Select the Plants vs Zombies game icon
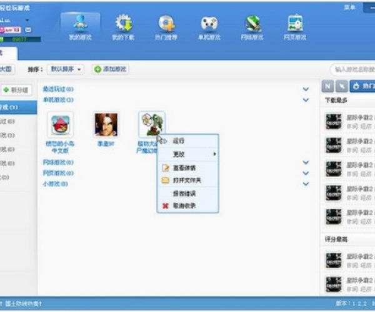Viewport: 375px width, 312px height. pos(152,125)
